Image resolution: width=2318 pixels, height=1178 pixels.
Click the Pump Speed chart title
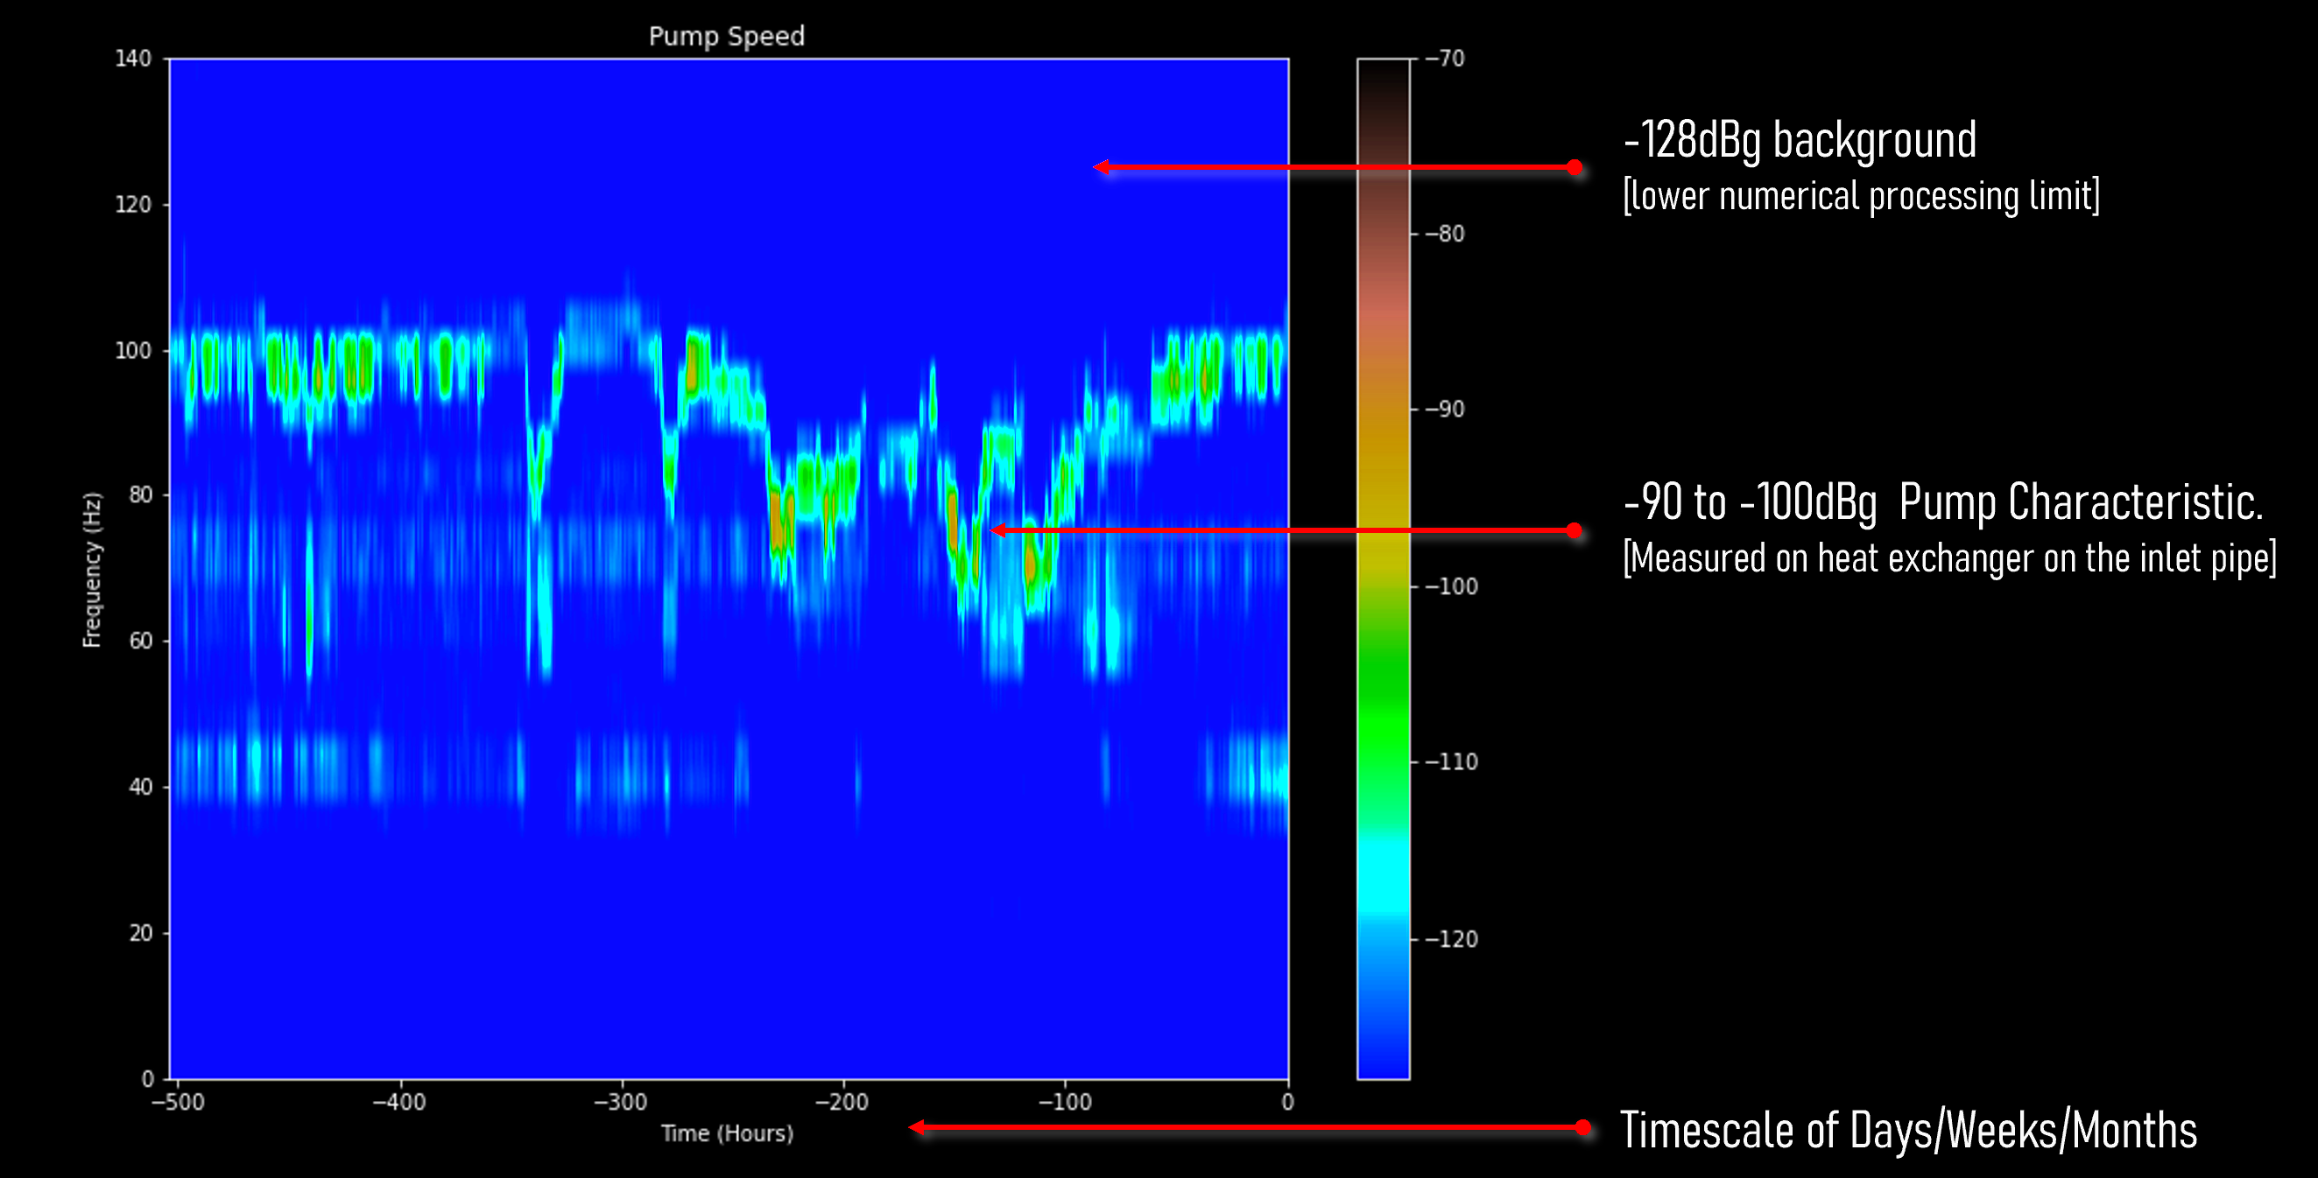(x=726, y=36)
